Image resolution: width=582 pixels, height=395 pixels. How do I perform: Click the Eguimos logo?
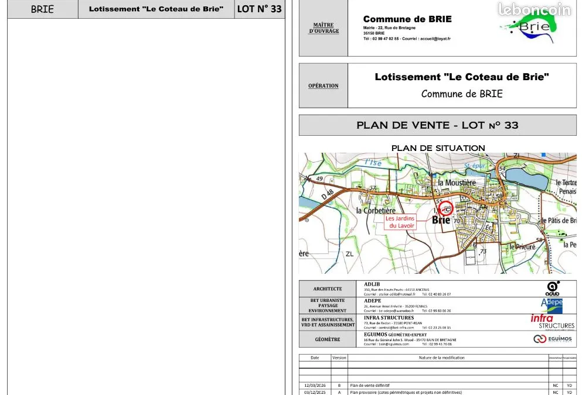[552, 339]
